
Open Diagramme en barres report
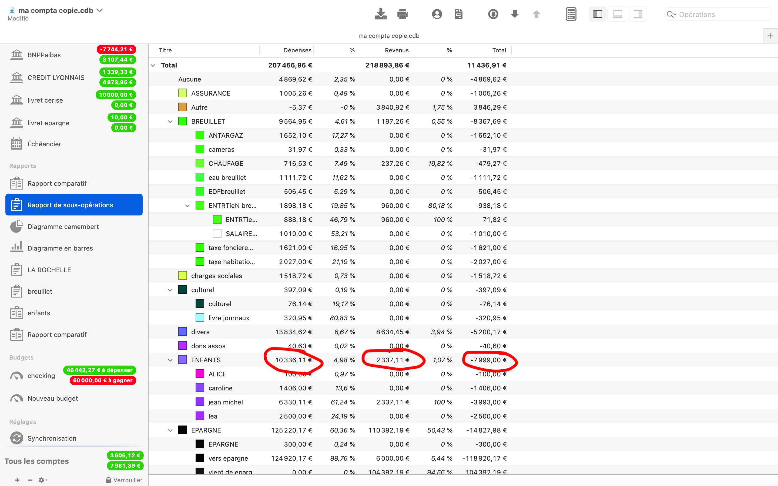(60, 248)
